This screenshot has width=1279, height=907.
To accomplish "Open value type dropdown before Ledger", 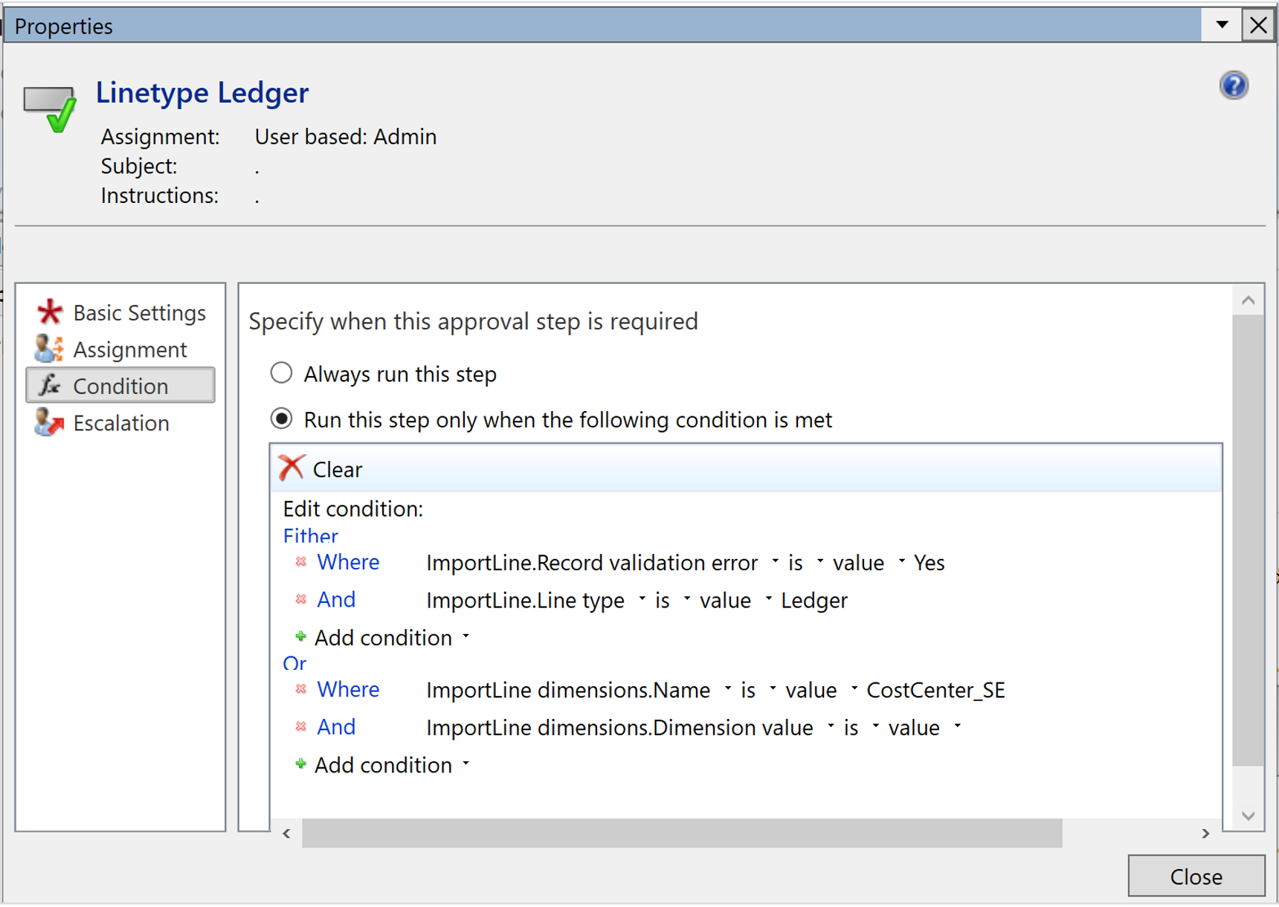I will [x=769, y=598].
